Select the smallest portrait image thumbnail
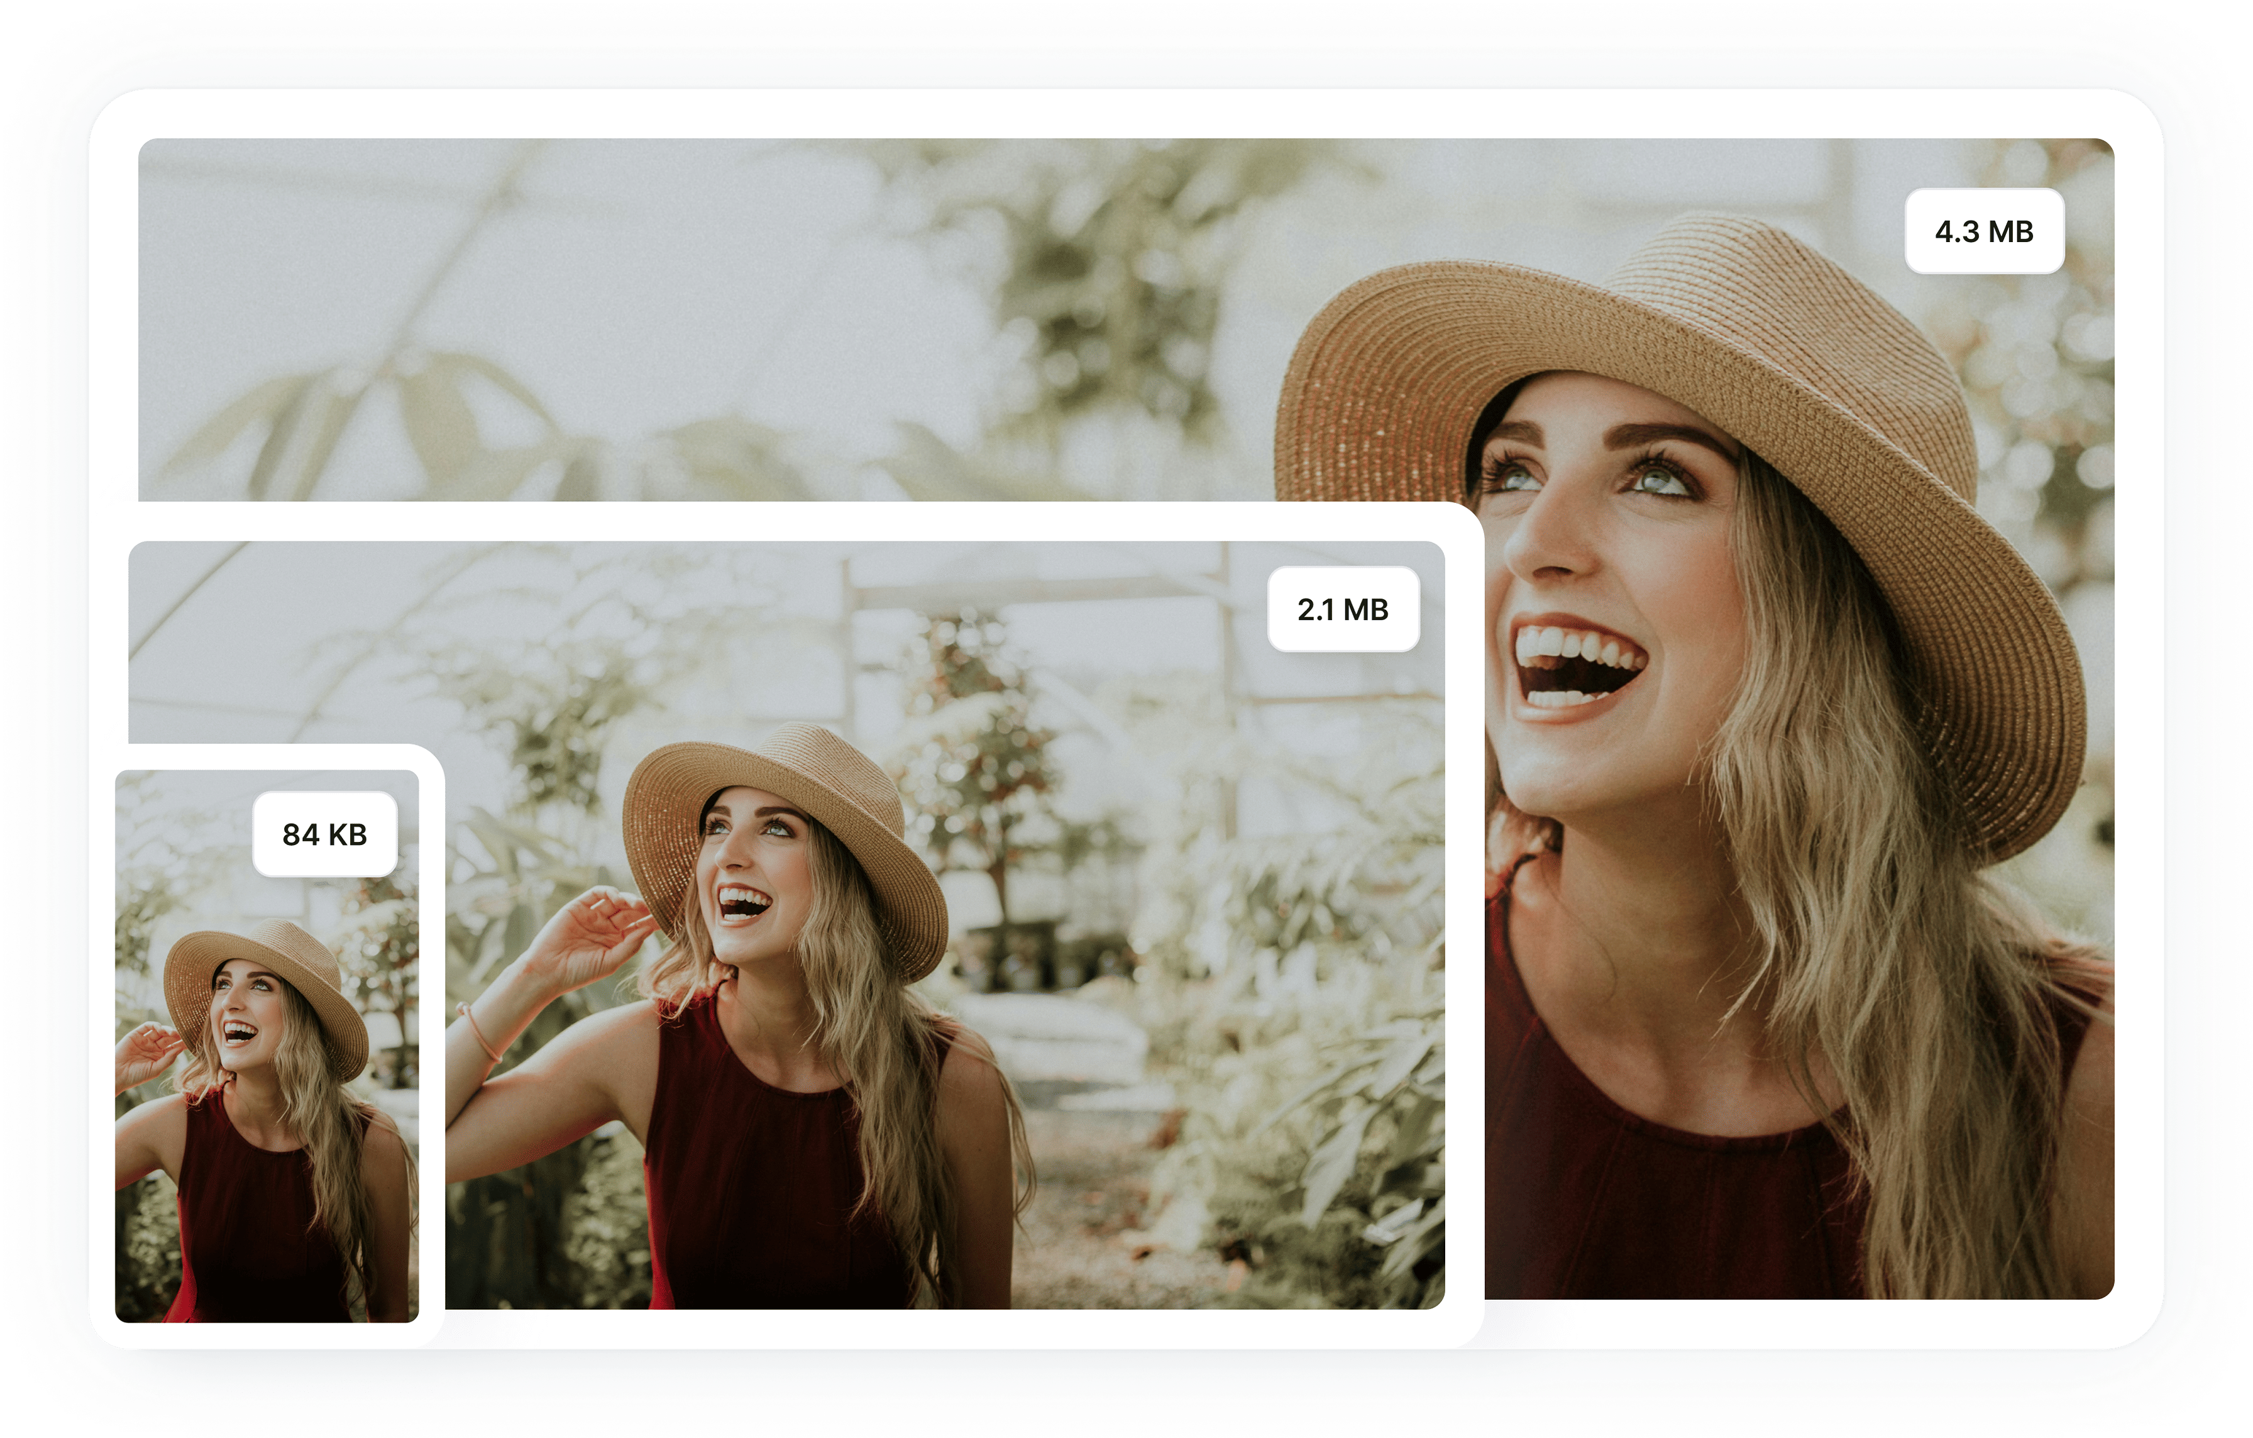The image size is (2253, 1438). [x=267, y=1046]
